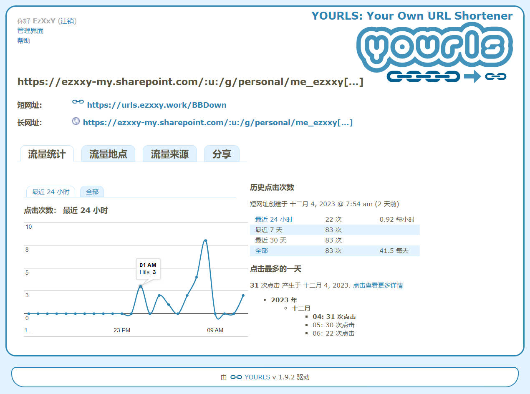Click the 注销 logout link

[x=67, y=21]
